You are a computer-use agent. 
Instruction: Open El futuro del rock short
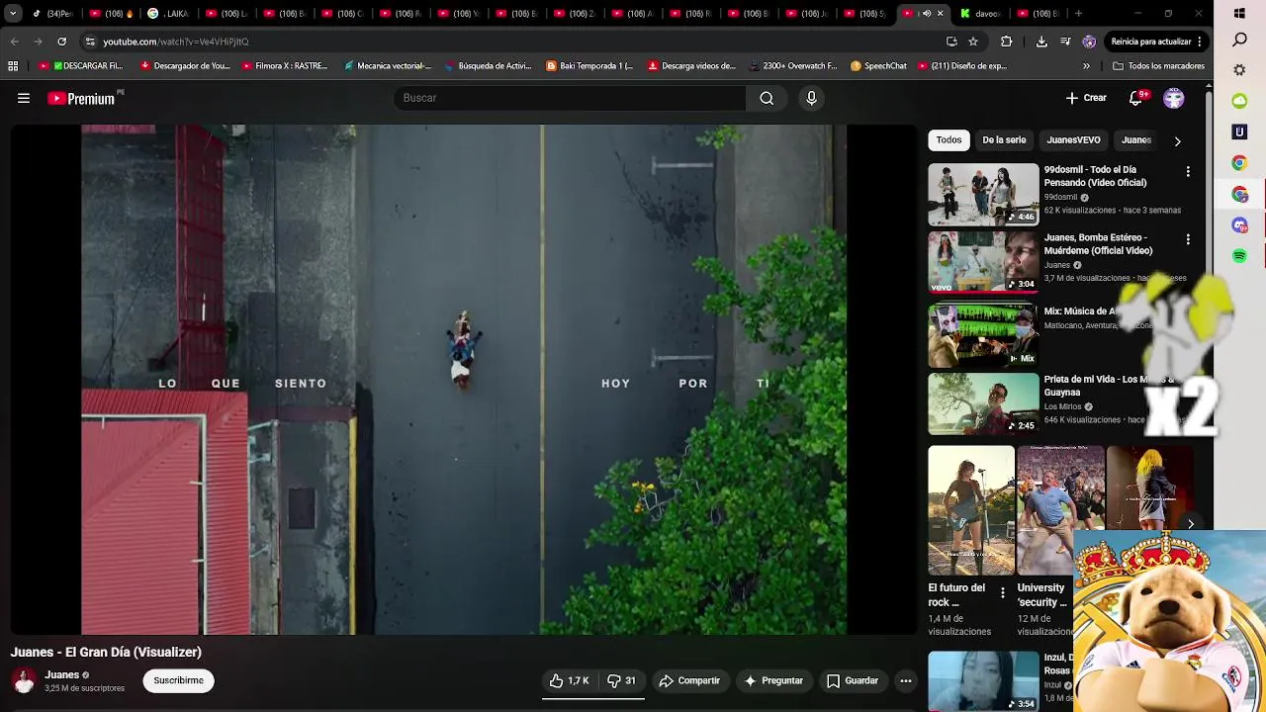(x=970, y=510)
